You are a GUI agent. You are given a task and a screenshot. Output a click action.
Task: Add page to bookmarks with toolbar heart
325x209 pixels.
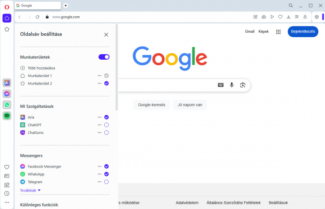pyautogui.click(x=280, y=17)
